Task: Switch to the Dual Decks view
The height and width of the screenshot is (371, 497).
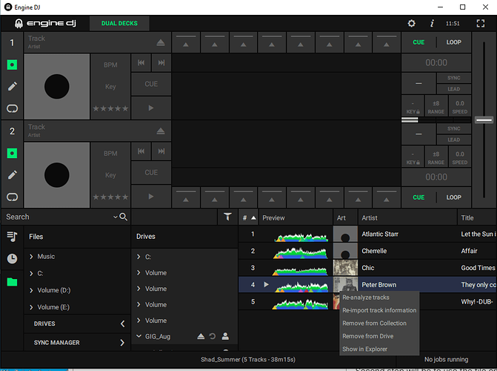Action: [119, 23]
